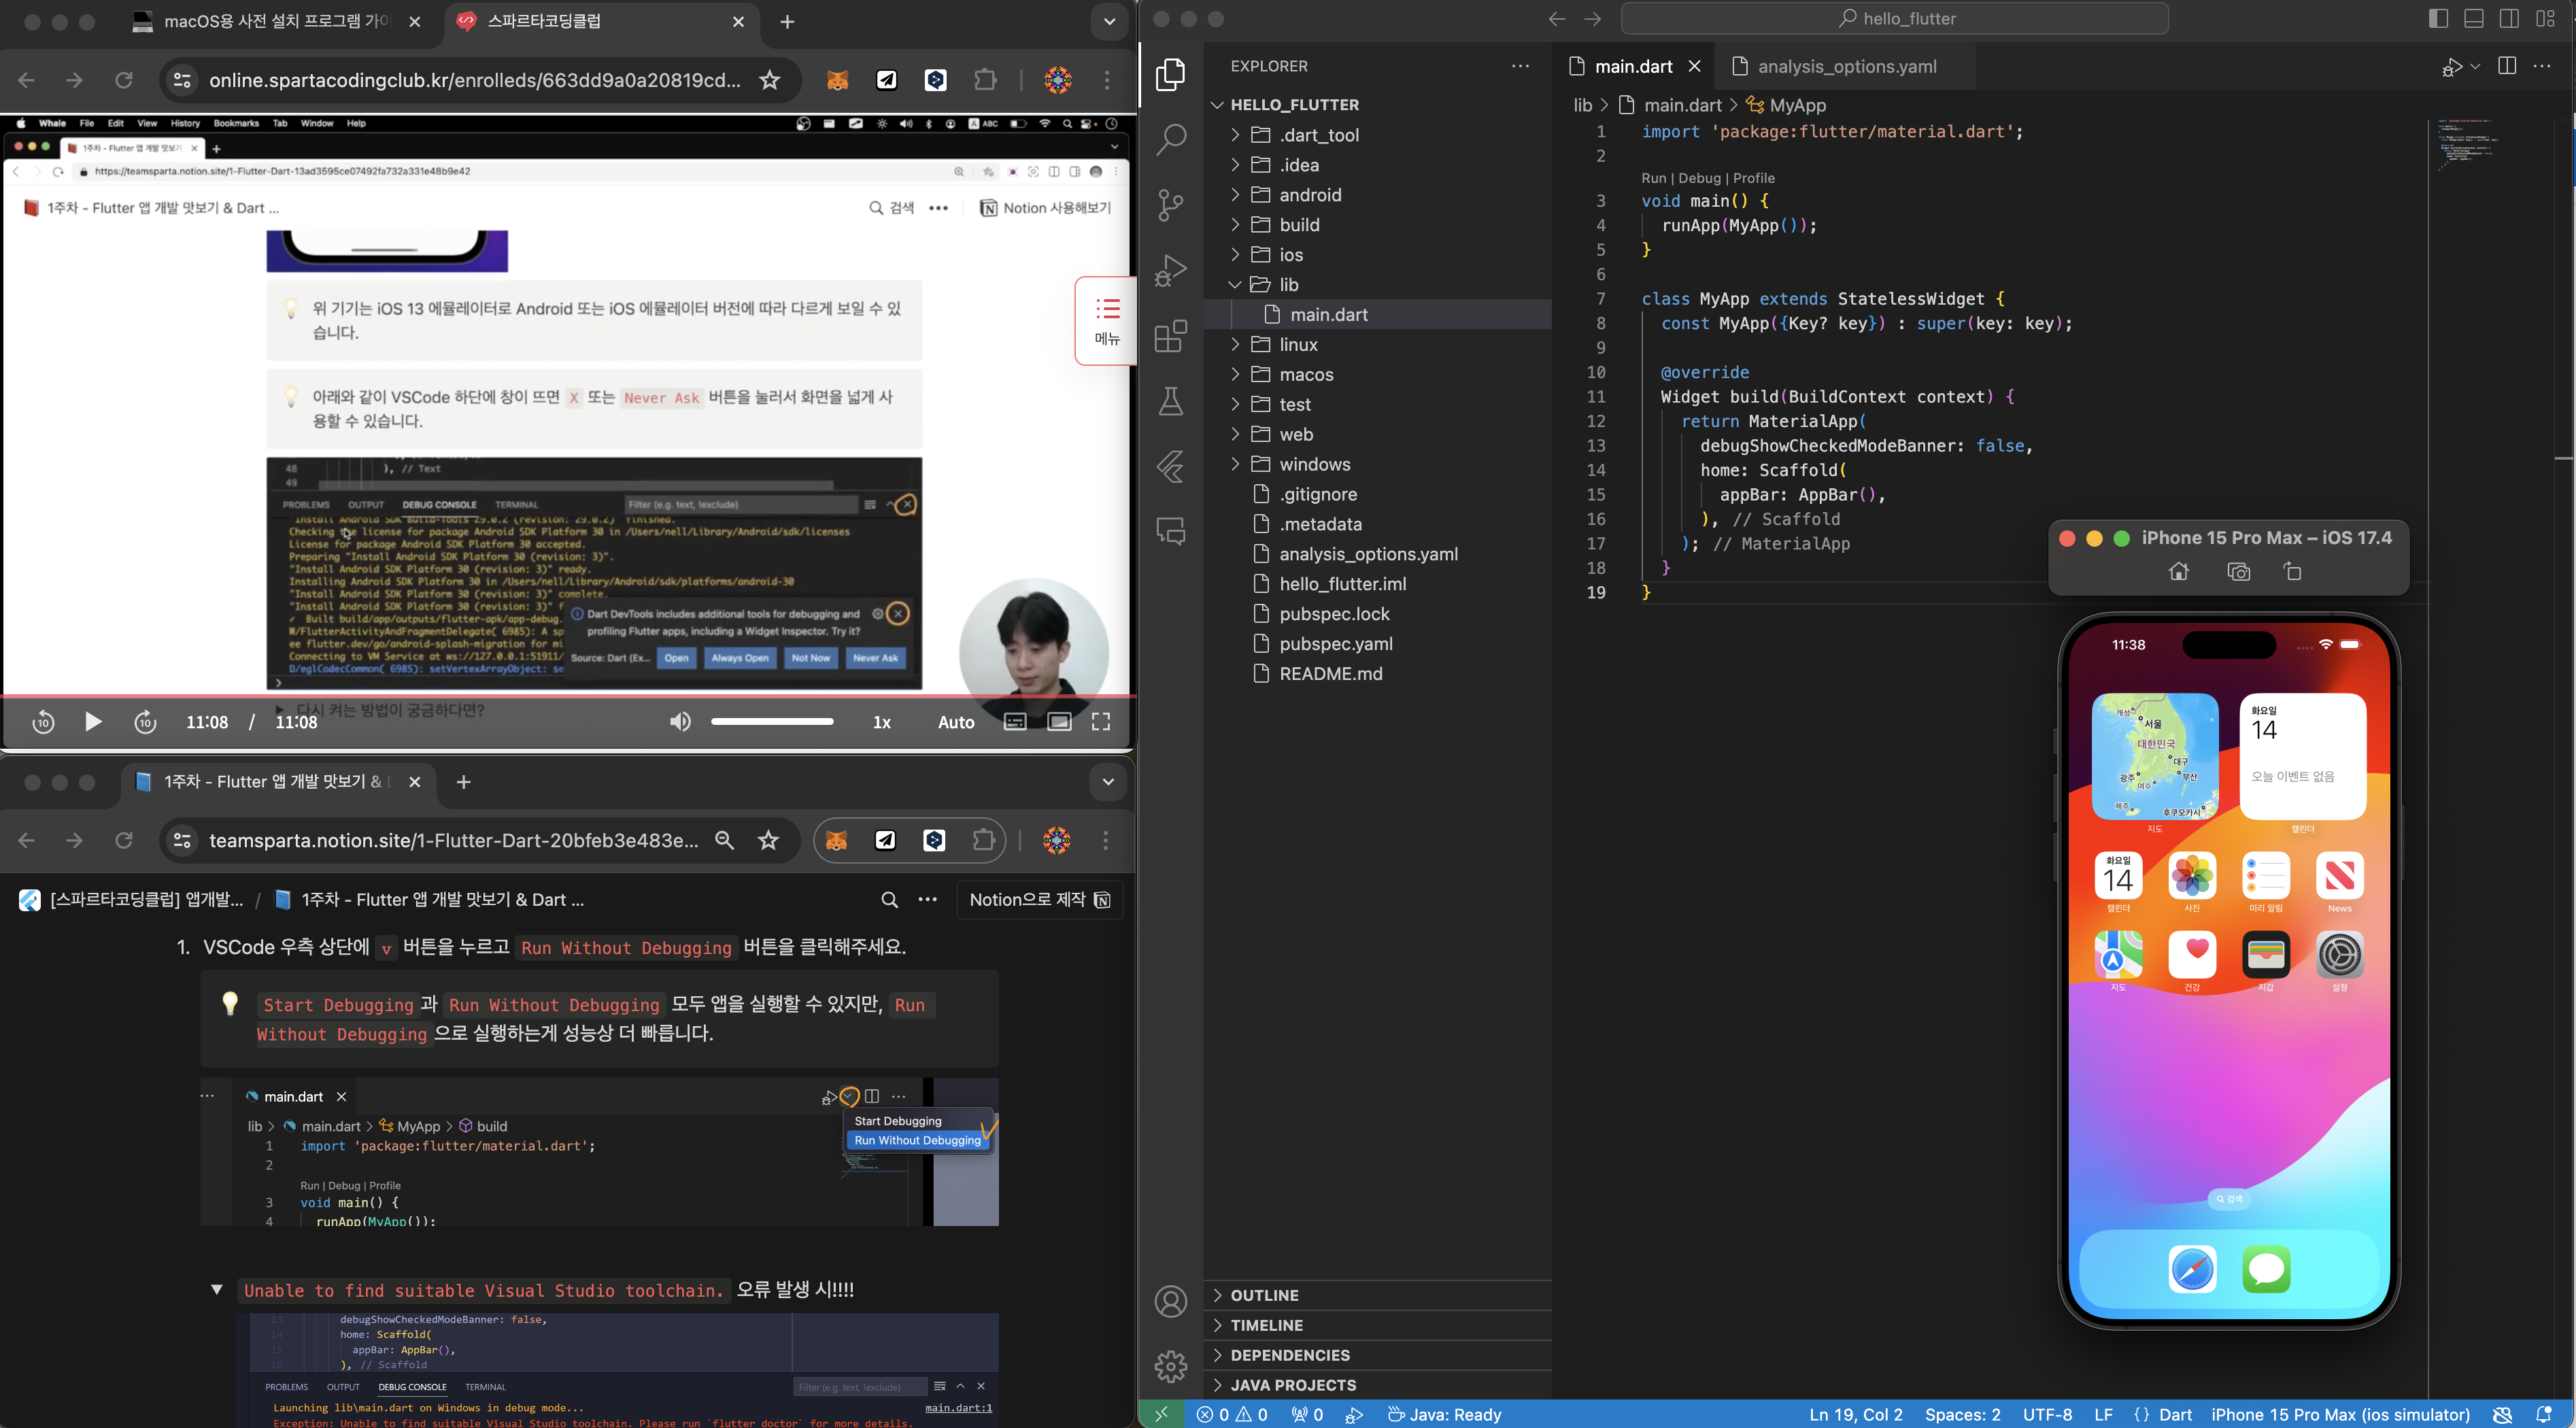Open Run and Debug view in VS Code
2576x1428 pixels.
tap(1171, 270)
